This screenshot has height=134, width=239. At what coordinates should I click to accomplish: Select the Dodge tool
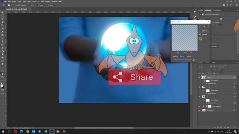(x=3, y=58)
